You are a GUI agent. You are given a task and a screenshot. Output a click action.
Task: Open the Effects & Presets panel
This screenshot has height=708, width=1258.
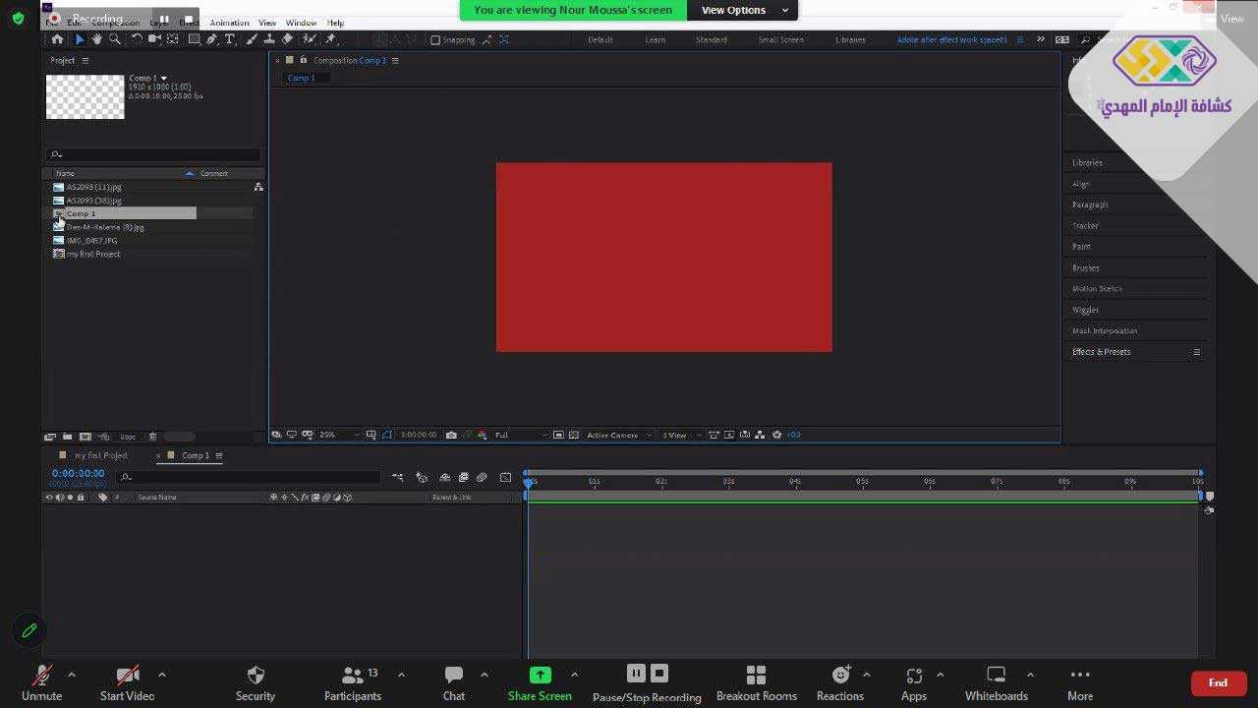(1101, 352)
